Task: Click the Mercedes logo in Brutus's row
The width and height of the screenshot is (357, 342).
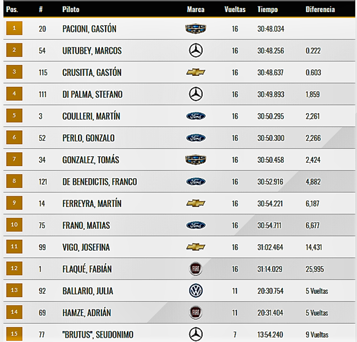Action: (196, 334)
